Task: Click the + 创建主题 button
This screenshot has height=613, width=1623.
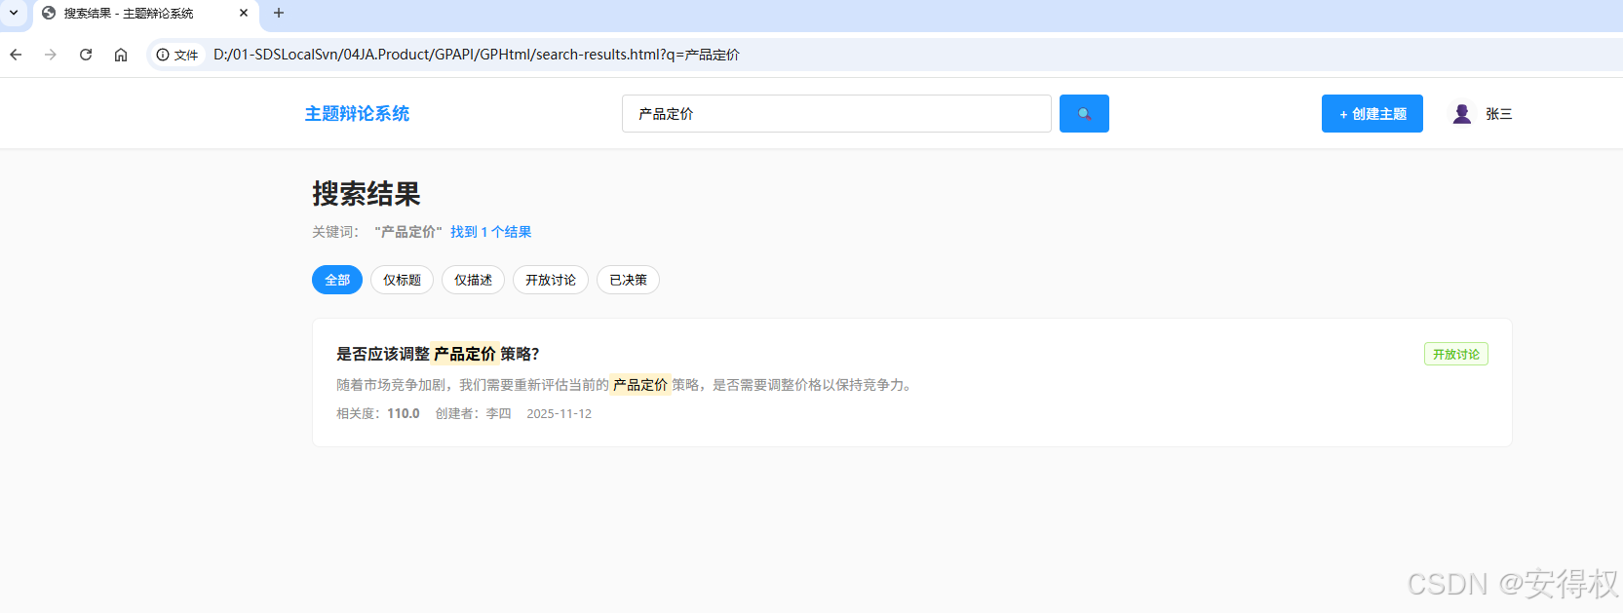Action: (1372, 114)
